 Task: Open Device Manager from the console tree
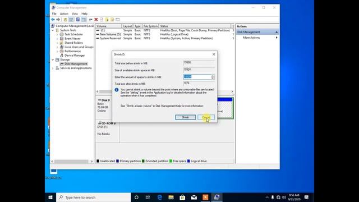tap(75, 56)
